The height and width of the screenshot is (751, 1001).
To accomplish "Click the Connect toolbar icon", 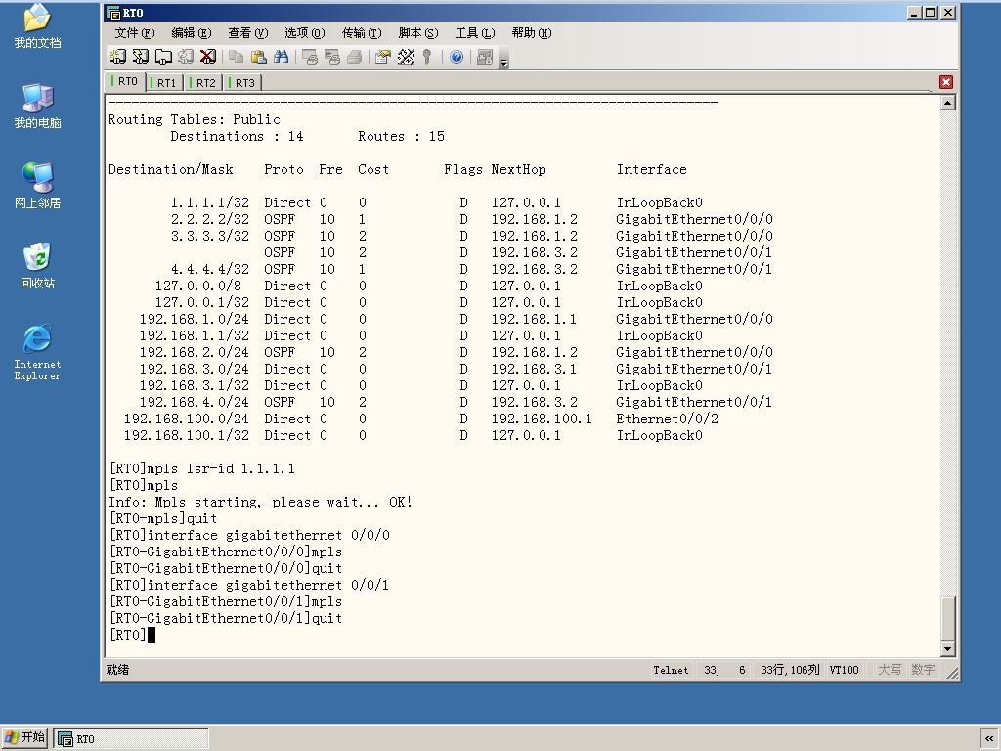I will (118, 57).
